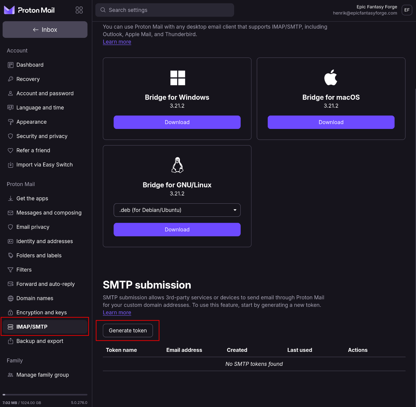Open Messages and composing settings

pyautogui.click(x=49, y=213)
